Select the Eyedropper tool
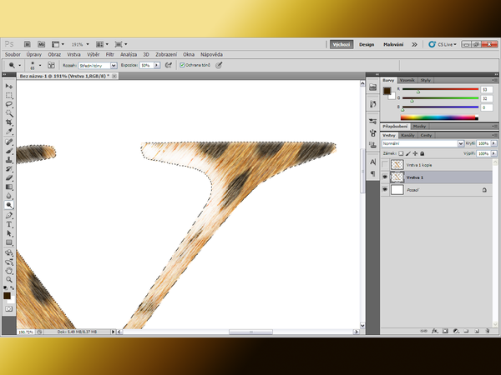This screenshot has height=375, width=501. (9, 132)
